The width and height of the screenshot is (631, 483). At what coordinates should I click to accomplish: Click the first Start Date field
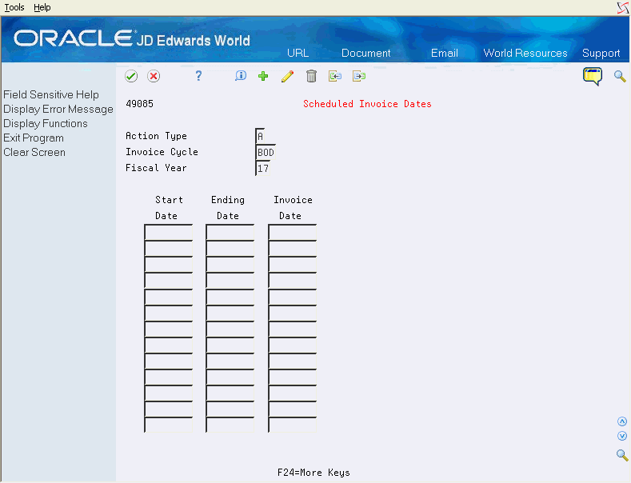169,232
